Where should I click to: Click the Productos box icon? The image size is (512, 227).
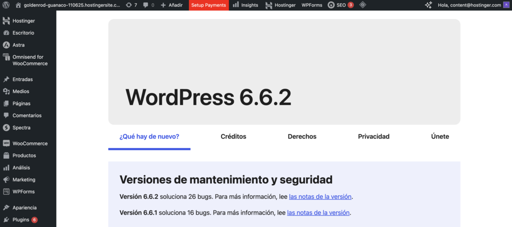pos(6,155)
